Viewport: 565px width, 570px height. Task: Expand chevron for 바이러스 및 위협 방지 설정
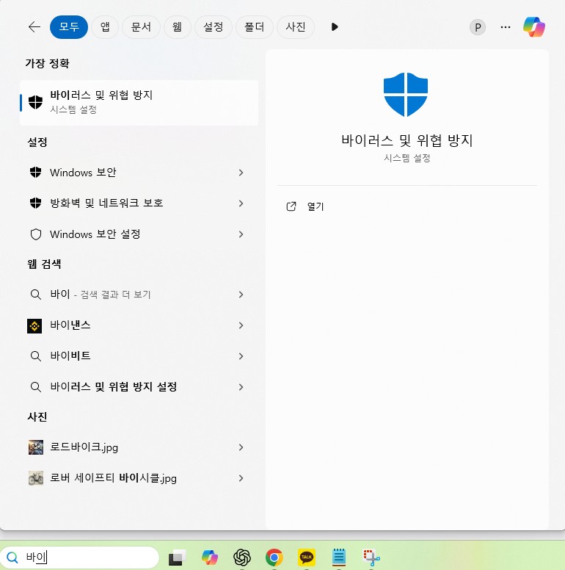241,387
